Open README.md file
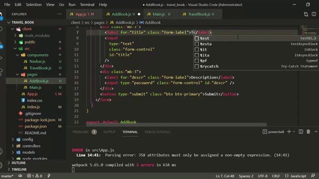This screenshot has width=319, height=179. (35, 133)
